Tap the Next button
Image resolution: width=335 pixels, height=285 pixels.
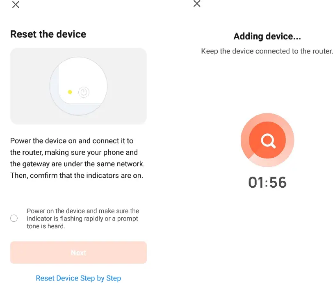tap(78, 253)
